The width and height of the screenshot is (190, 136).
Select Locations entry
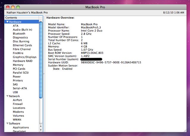coord(19,108)
